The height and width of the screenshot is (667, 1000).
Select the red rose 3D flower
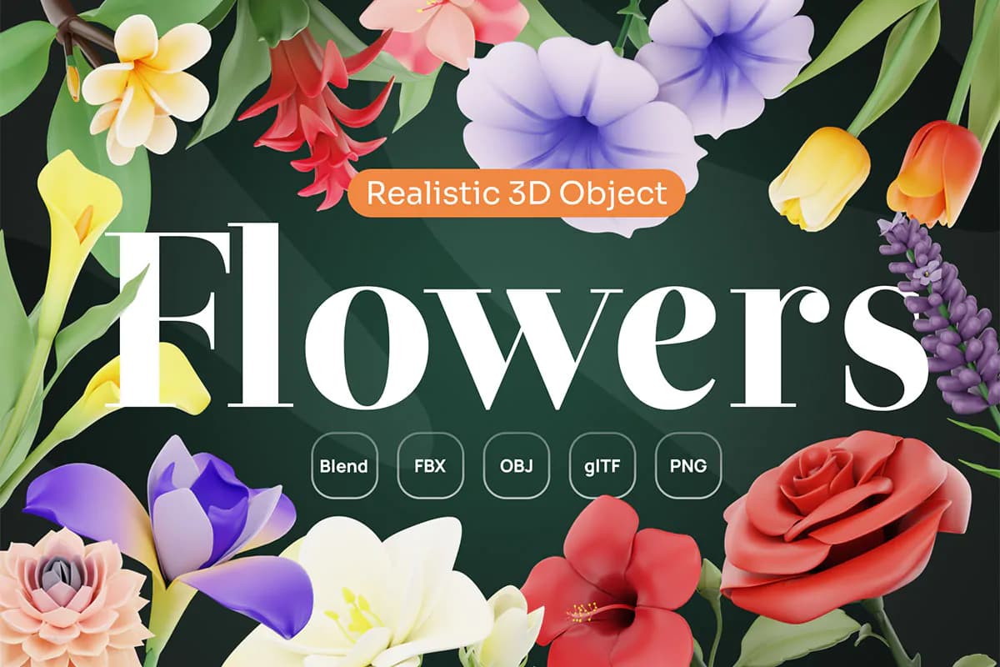click(844, 524)
